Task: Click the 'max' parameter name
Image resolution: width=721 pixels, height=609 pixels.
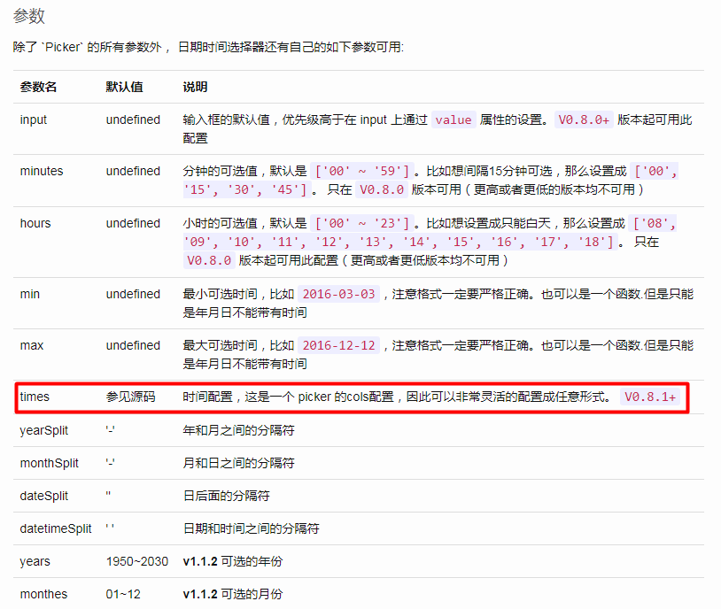Action: 31,345
